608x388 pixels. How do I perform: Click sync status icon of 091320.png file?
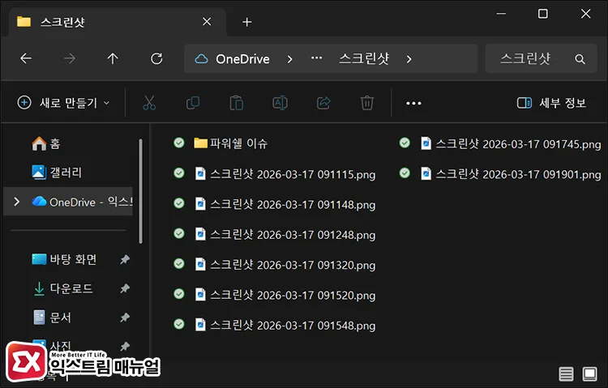point(179,263)
